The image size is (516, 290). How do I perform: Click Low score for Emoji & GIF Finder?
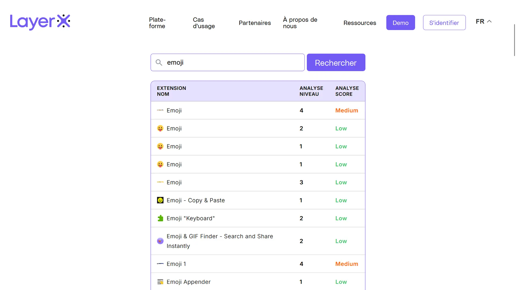341,241
